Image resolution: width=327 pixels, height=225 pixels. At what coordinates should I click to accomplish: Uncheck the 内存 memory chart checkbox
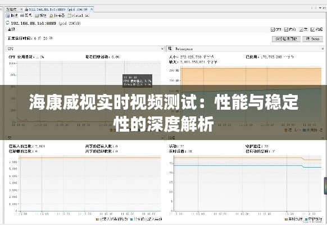[x=286, y=29]
